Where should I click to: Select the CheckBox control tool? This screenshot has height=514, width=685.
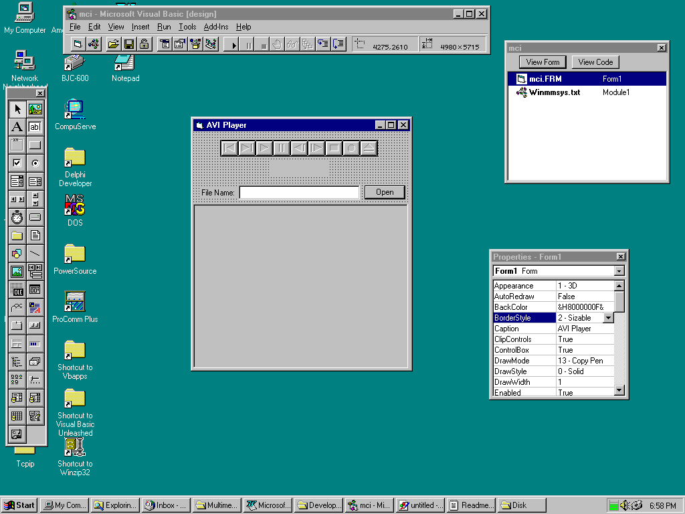[17, 163]
